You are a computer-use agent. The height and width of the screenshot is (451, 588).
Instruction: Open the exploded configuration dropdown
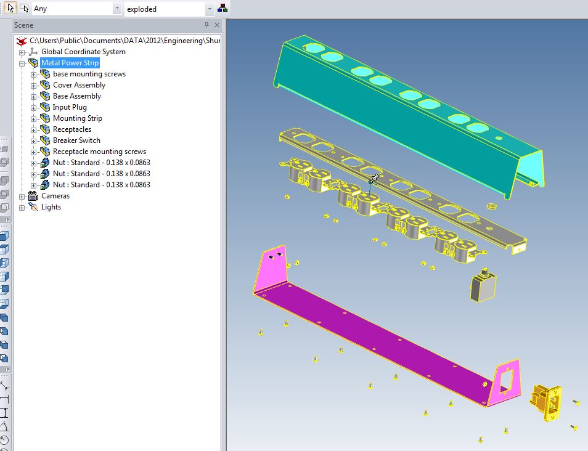210,9
